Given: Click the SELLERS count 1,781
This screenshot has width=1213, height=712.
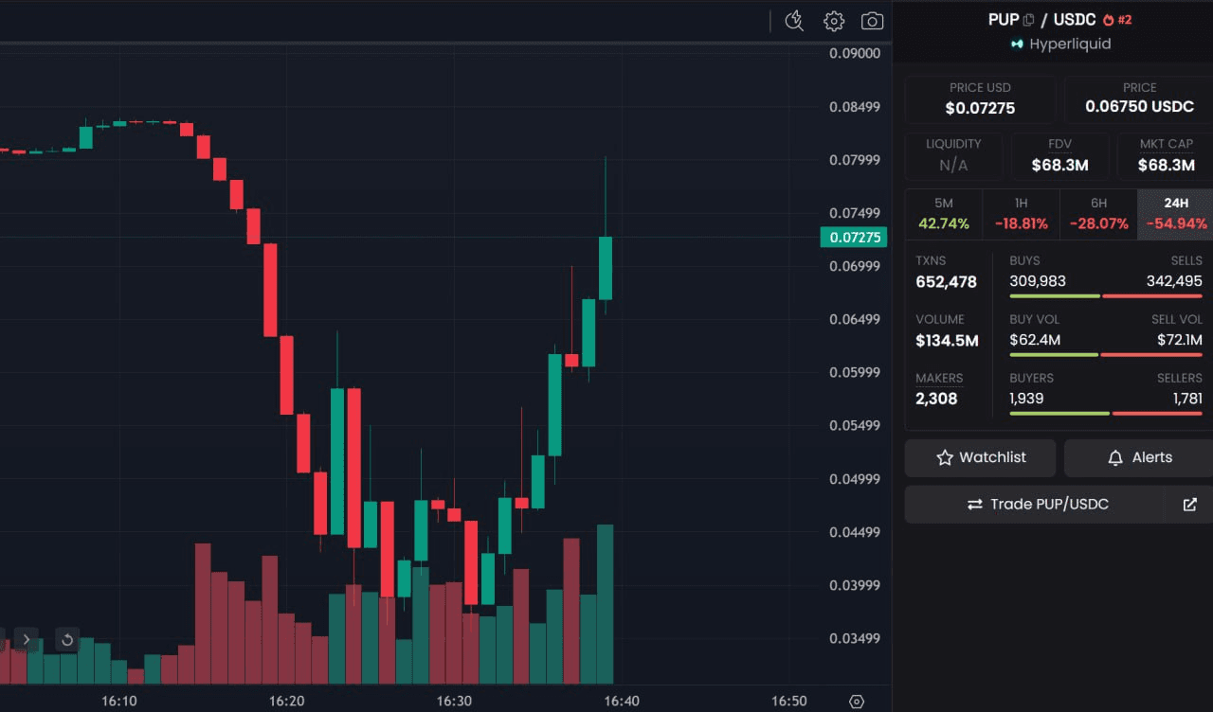Looking at the screenshot, I should coord(1187,399).
